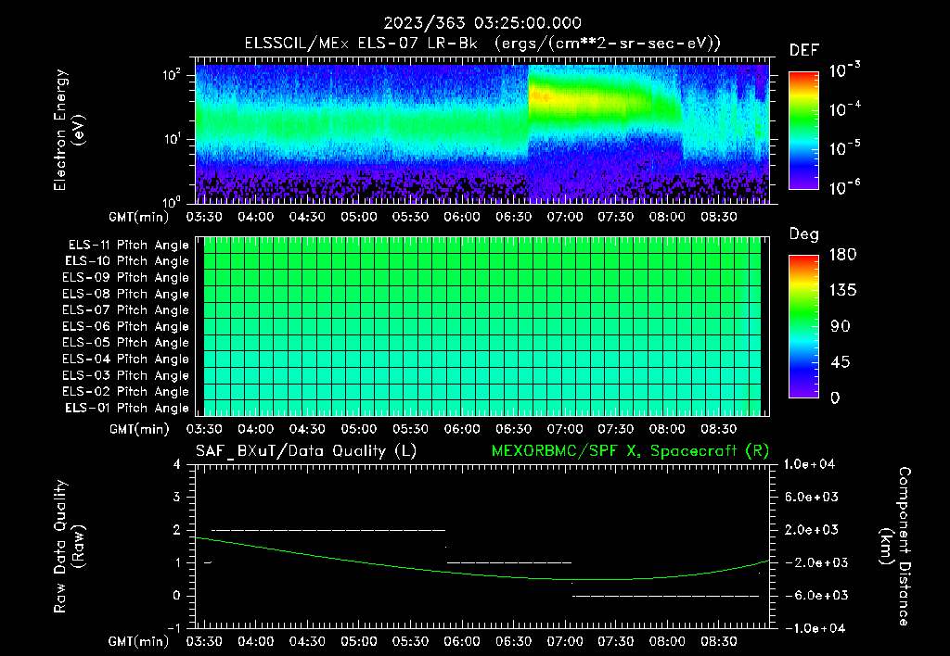Click the white data quality line at level 0
The image size is (950, 656).
(666, 596)
